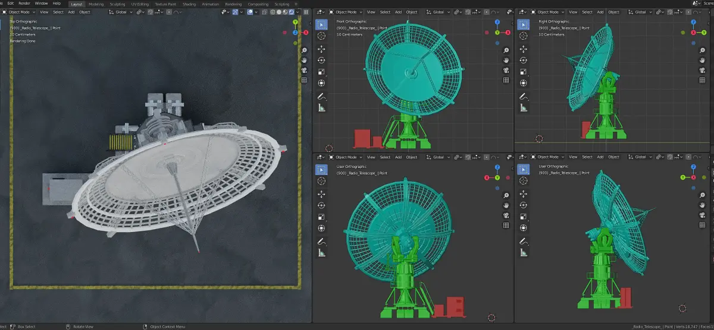This screenshot has height=330, width=714.
Task: Open Object Mode dropdown in Right viewport
Action: (547, 12)
